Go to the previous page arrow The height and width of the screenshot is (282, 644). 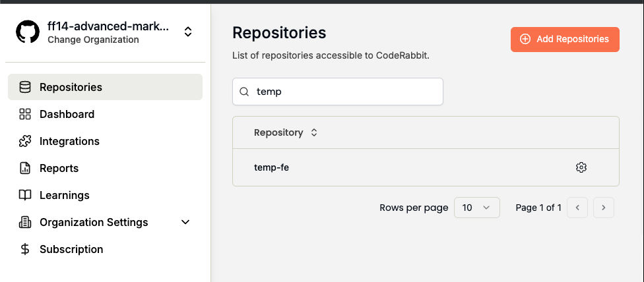[577, 208]
